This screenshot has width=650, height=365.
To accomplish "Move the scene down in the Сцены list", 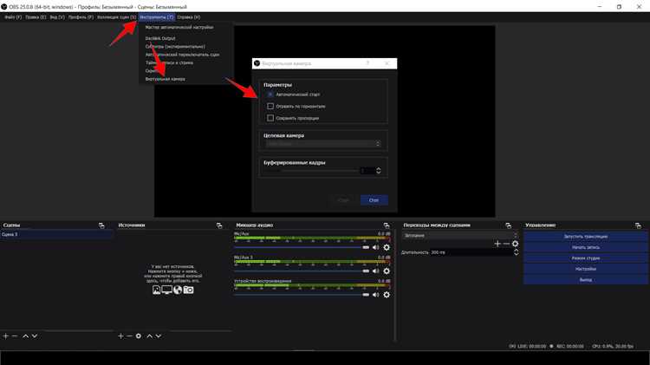I will tap(35, 336).
